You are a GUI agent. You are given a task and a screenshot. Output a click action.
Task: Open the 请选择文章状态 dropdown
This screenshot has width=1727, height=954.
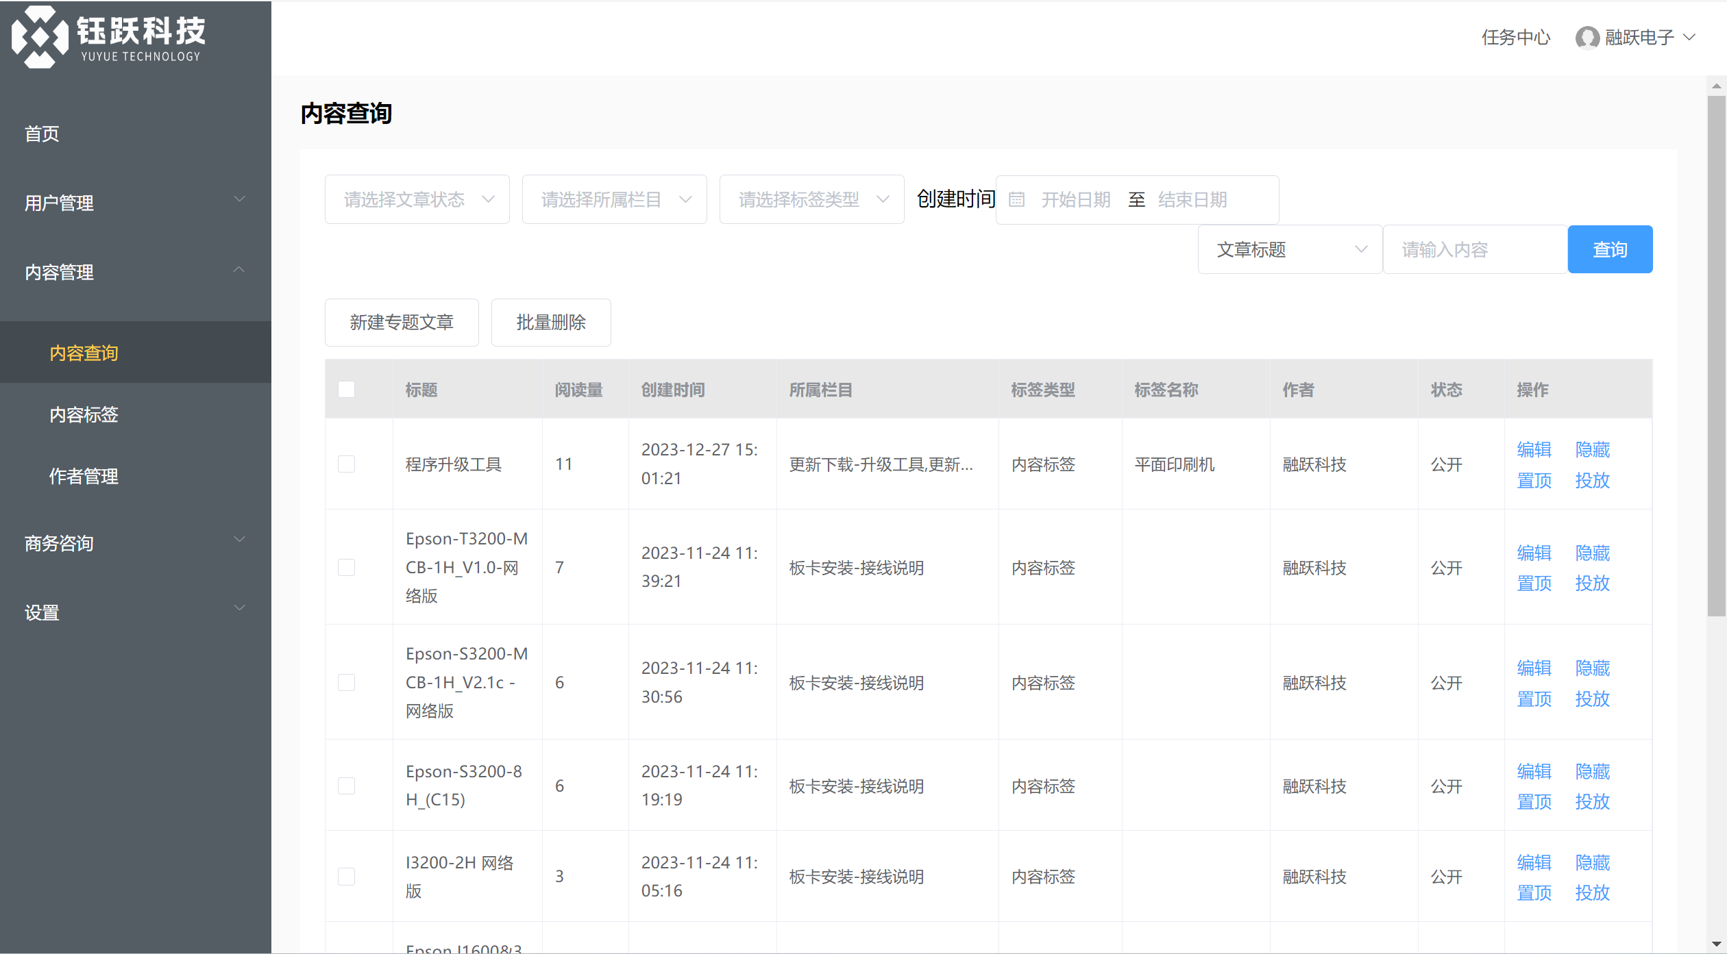click(x=417, y=199)
